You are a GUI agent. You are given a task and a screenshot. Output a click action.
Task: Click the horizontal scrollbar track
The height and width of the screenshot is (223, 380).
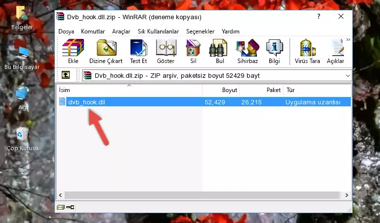point(204,195)
